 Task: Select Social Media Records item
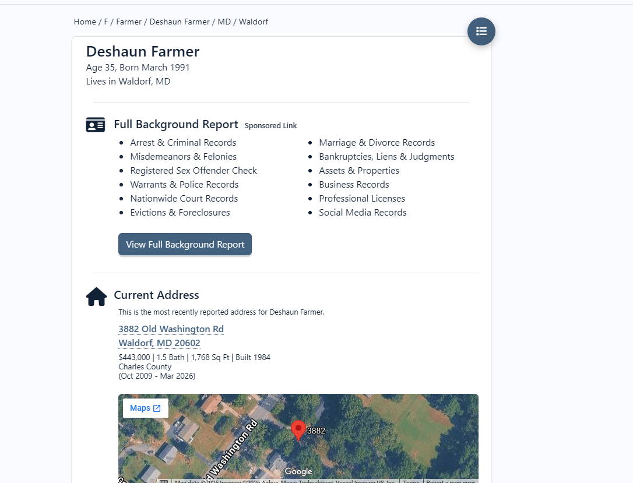pyautogui.click(x=363, y=213)
